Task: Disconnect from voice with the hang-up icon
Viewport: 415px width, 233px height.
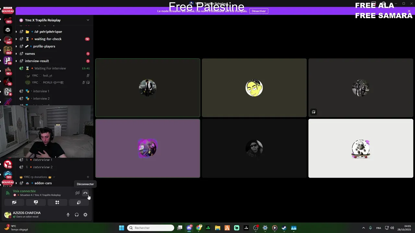Action: tap(85, 193)
